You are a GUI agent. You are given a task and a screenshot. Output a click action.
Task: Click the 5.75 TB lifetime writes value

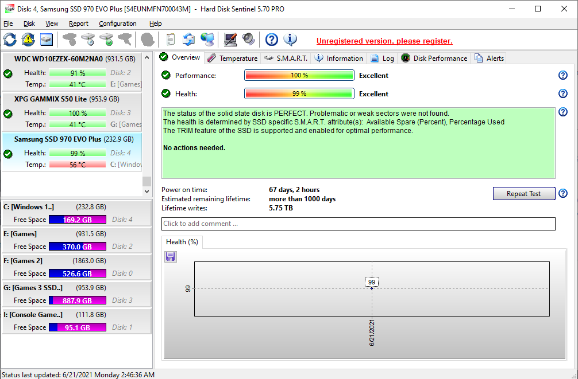tap(281, 208)
